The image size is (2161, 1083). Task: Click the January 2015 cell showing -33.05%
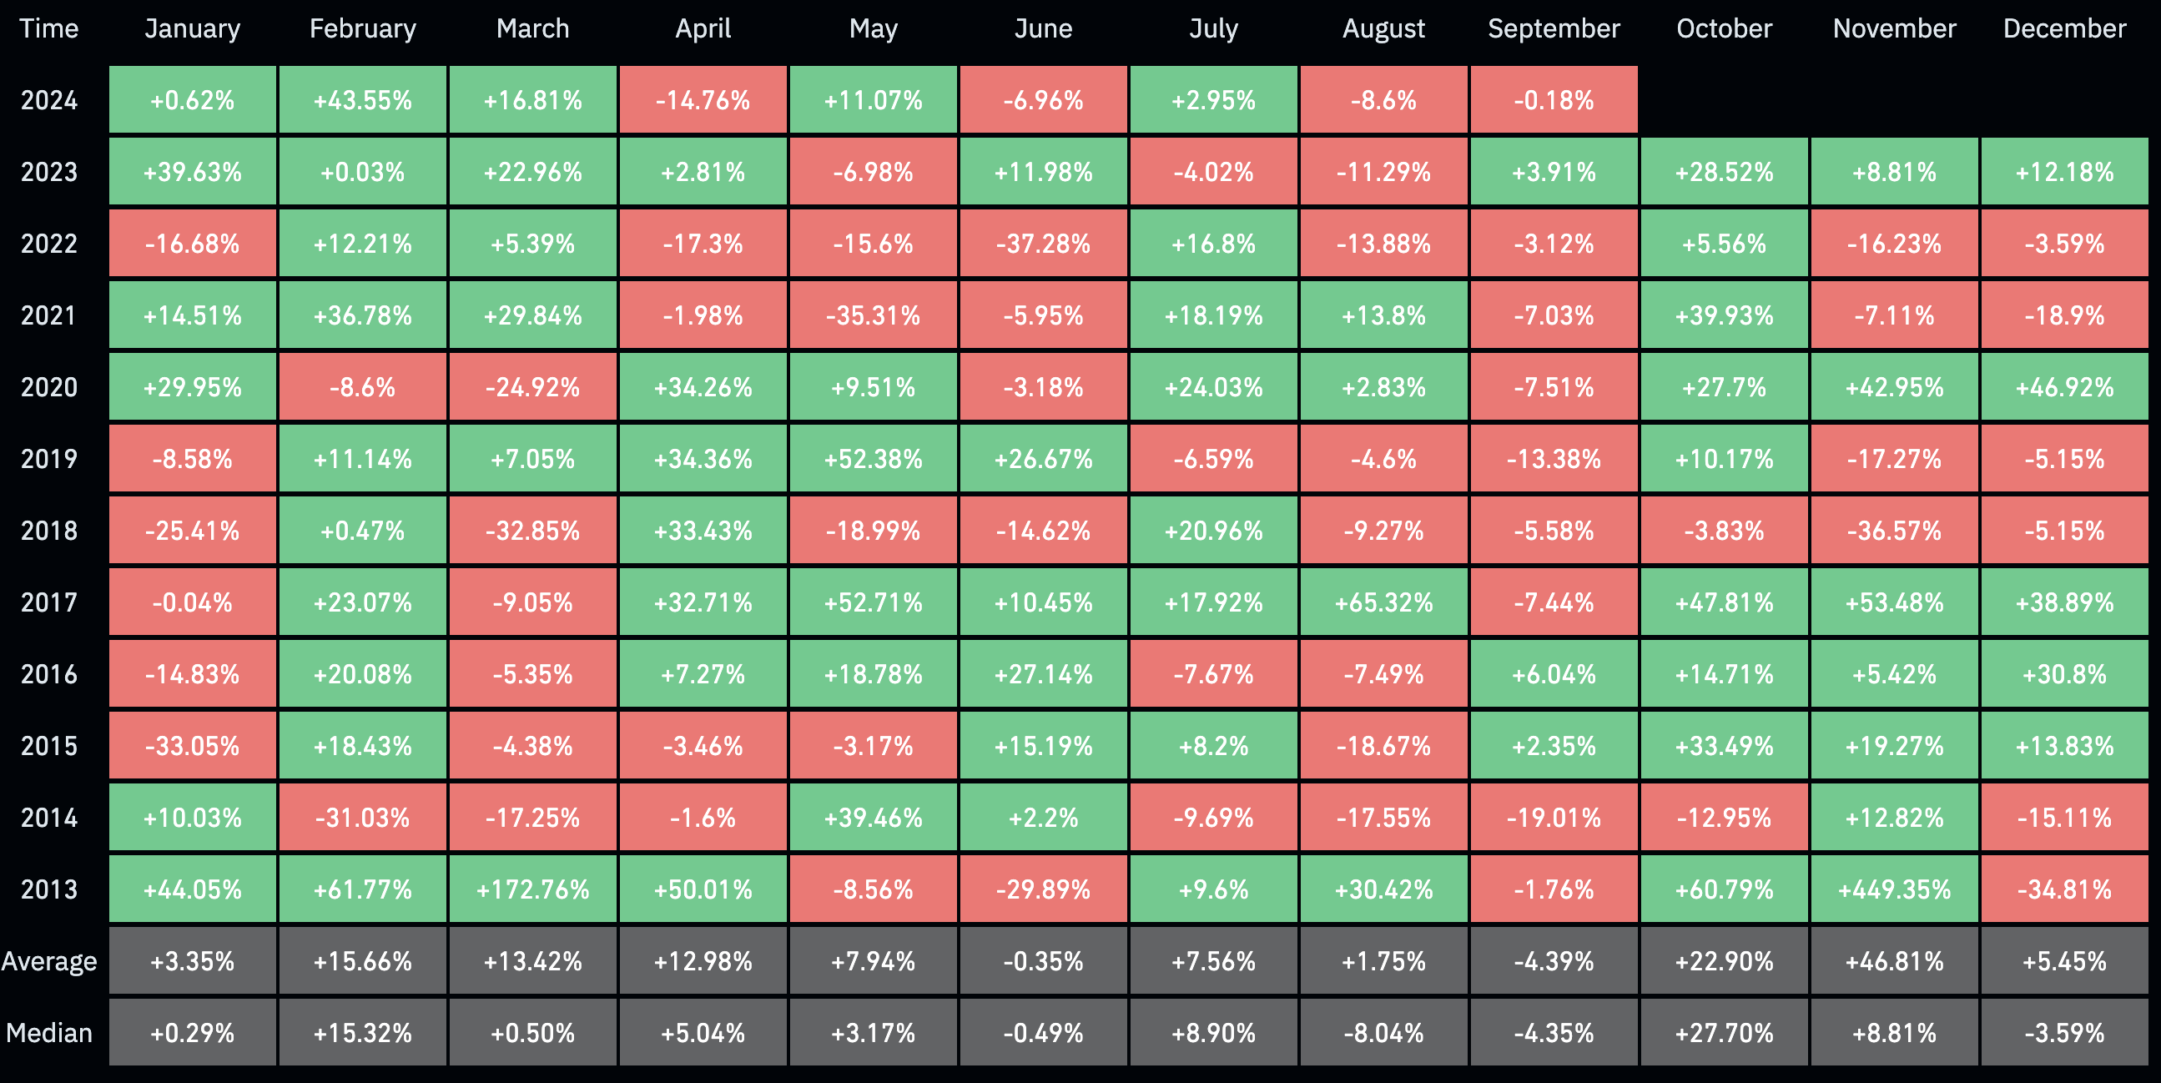pyautogui.click(x=192, y=746)
